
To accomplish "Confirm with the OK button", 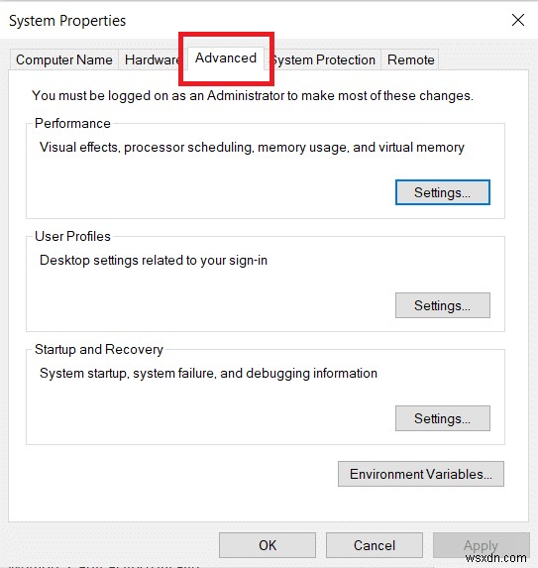I will click(x=268, y=545).
